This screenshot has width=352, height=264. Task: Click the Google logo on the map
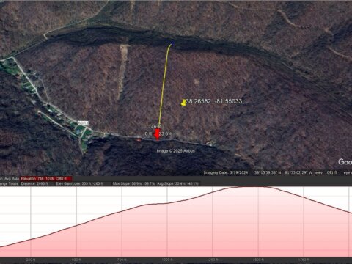(345, 161)
